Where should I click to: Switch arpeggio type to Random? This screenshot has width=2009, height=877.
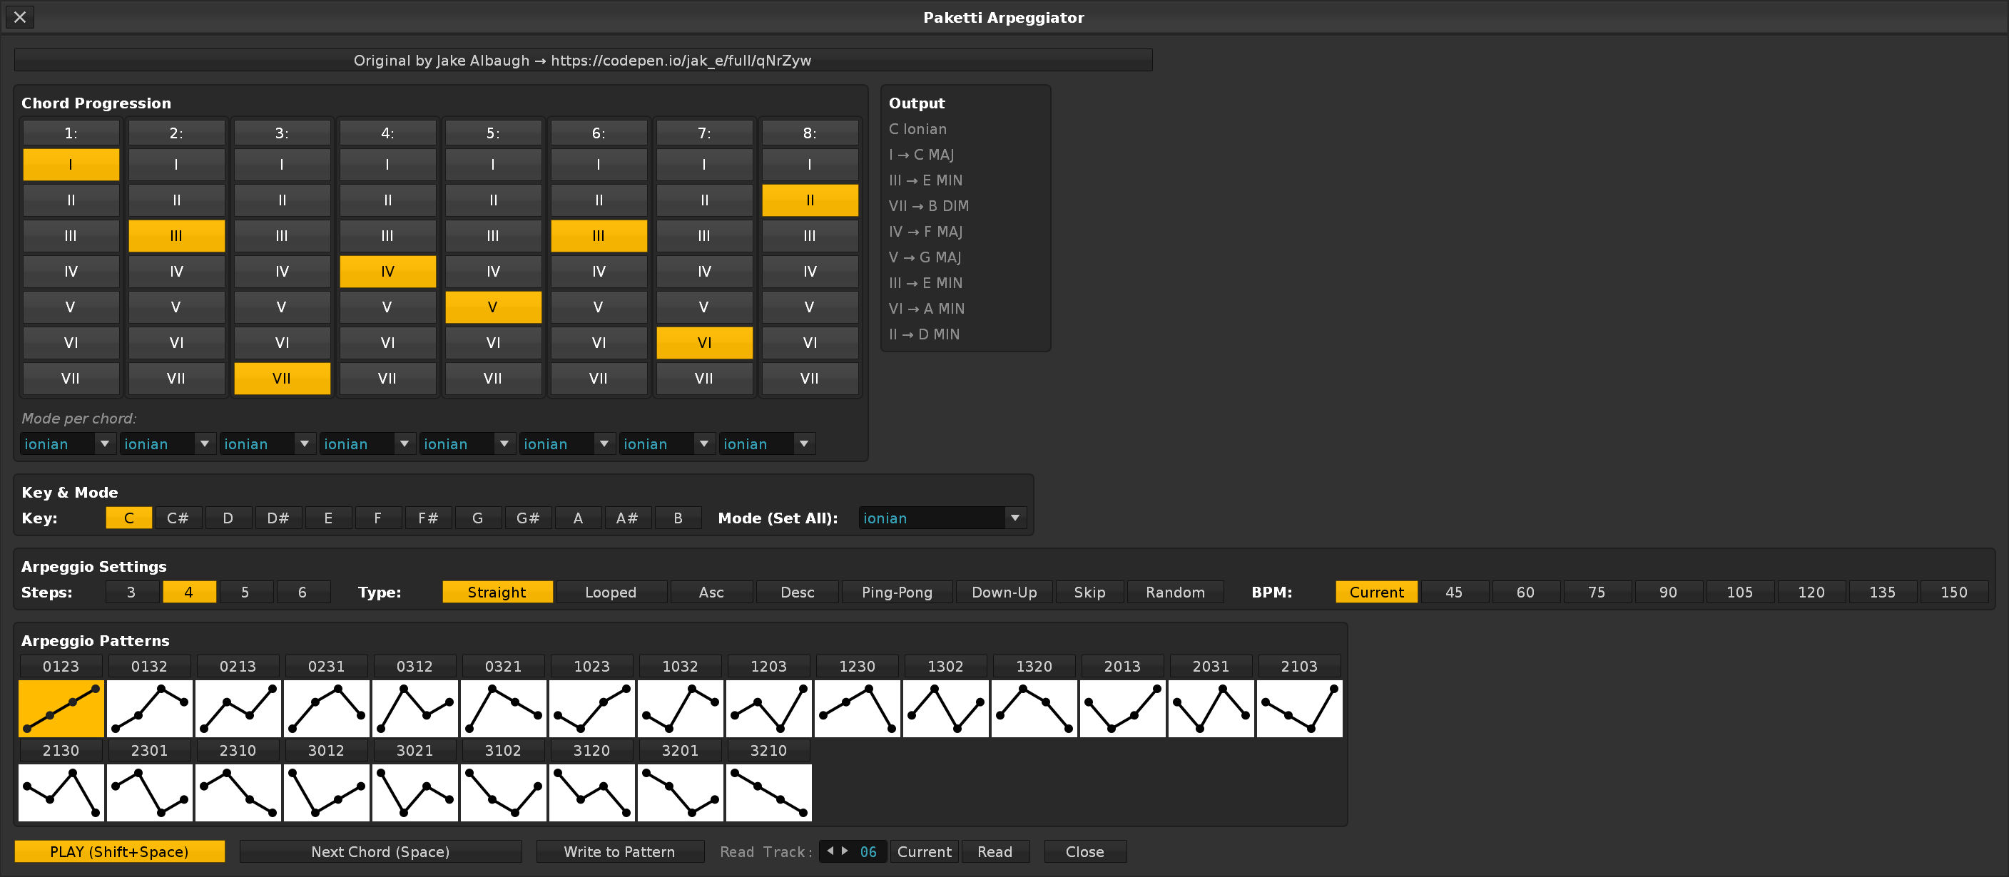tap(1175, 592)
